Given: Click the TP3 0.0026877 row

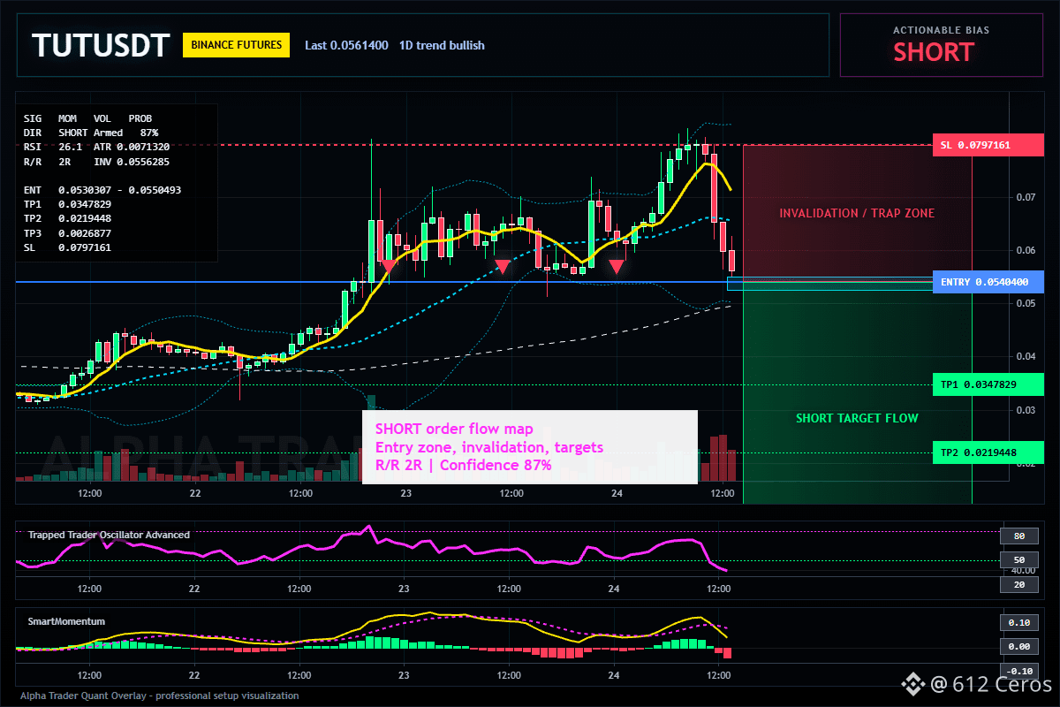Looking at the screenshot, I should pyautogui.click(x=67, y=233).
